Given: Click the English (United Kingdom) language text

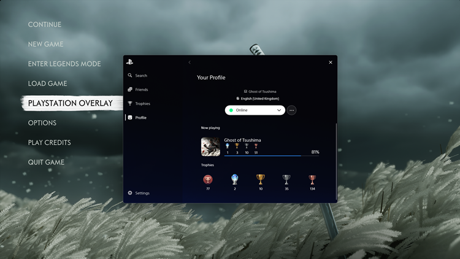Looking at the screenshot, I should pyautogui.click(x=260, y=99).
